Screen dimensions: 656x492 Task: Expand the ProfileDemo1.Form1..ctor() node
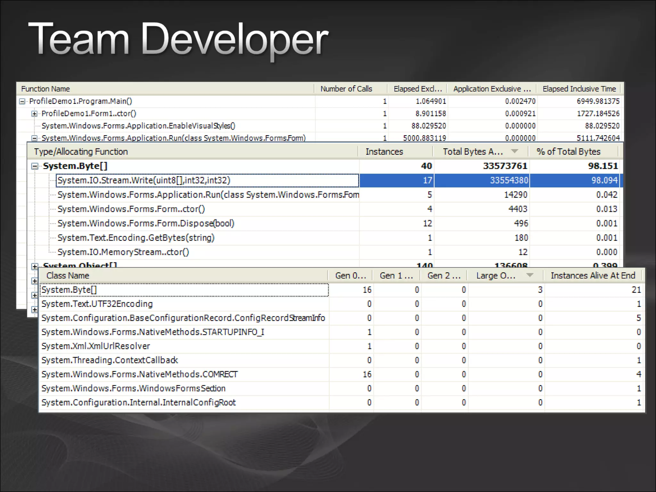[x=34, y=114]
